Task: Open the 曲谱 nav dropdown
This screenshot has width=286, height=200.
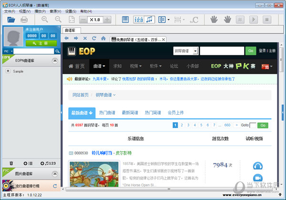Action: [99, 66]
